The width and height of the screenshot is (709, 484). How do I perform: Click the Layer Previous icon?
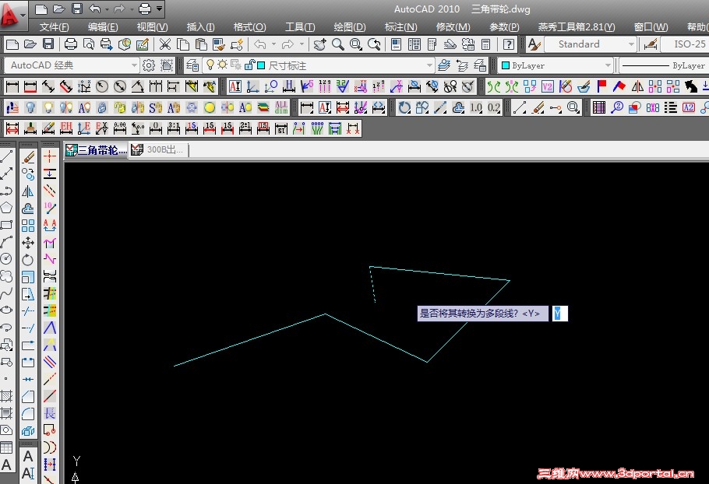point(462,65)
